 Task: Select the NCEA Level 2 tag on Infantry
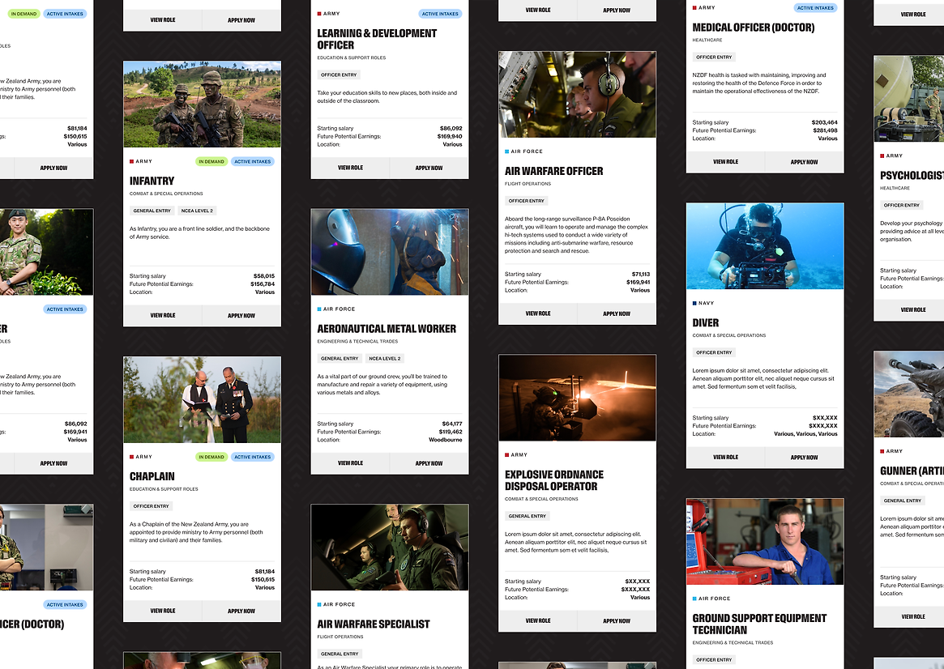coord(196,211)
